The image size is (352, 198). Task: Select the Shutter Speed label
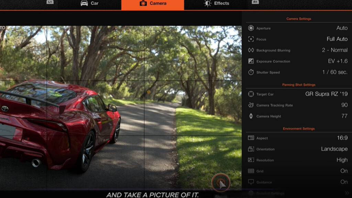268,72
